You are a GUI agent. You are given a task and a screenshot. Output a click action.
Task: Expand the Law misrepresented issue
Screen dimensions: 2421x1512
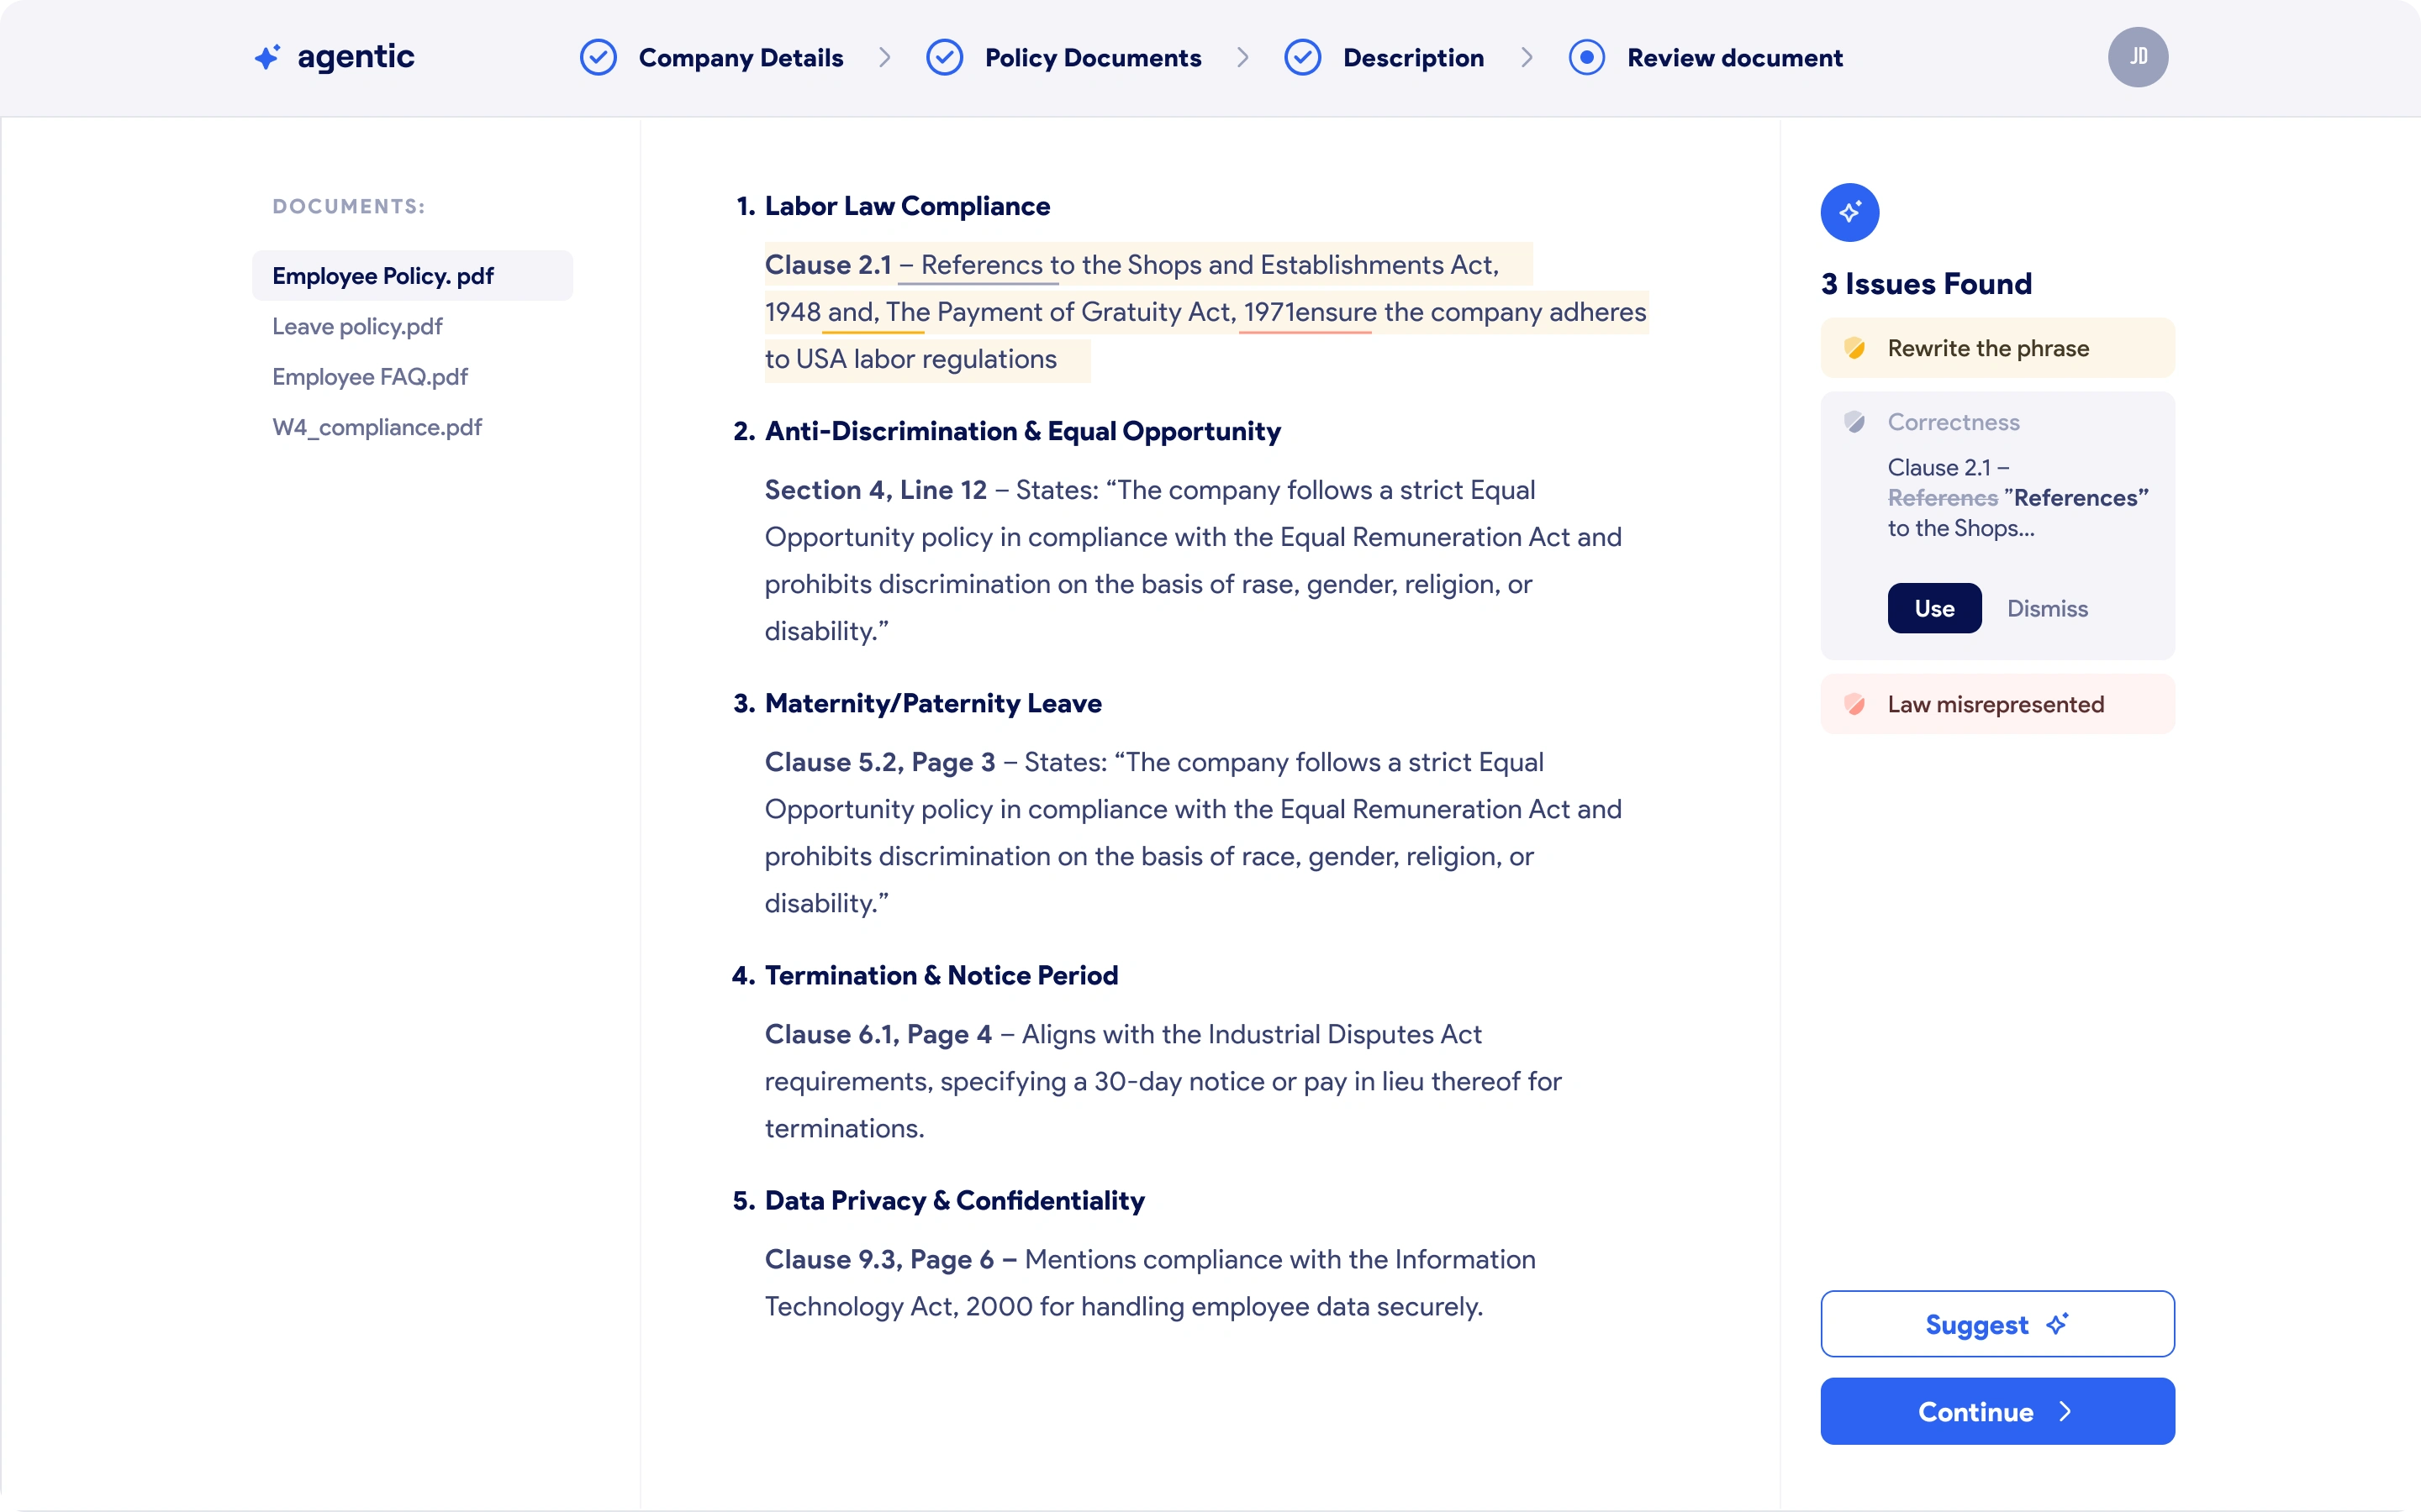pos(1995,704)
